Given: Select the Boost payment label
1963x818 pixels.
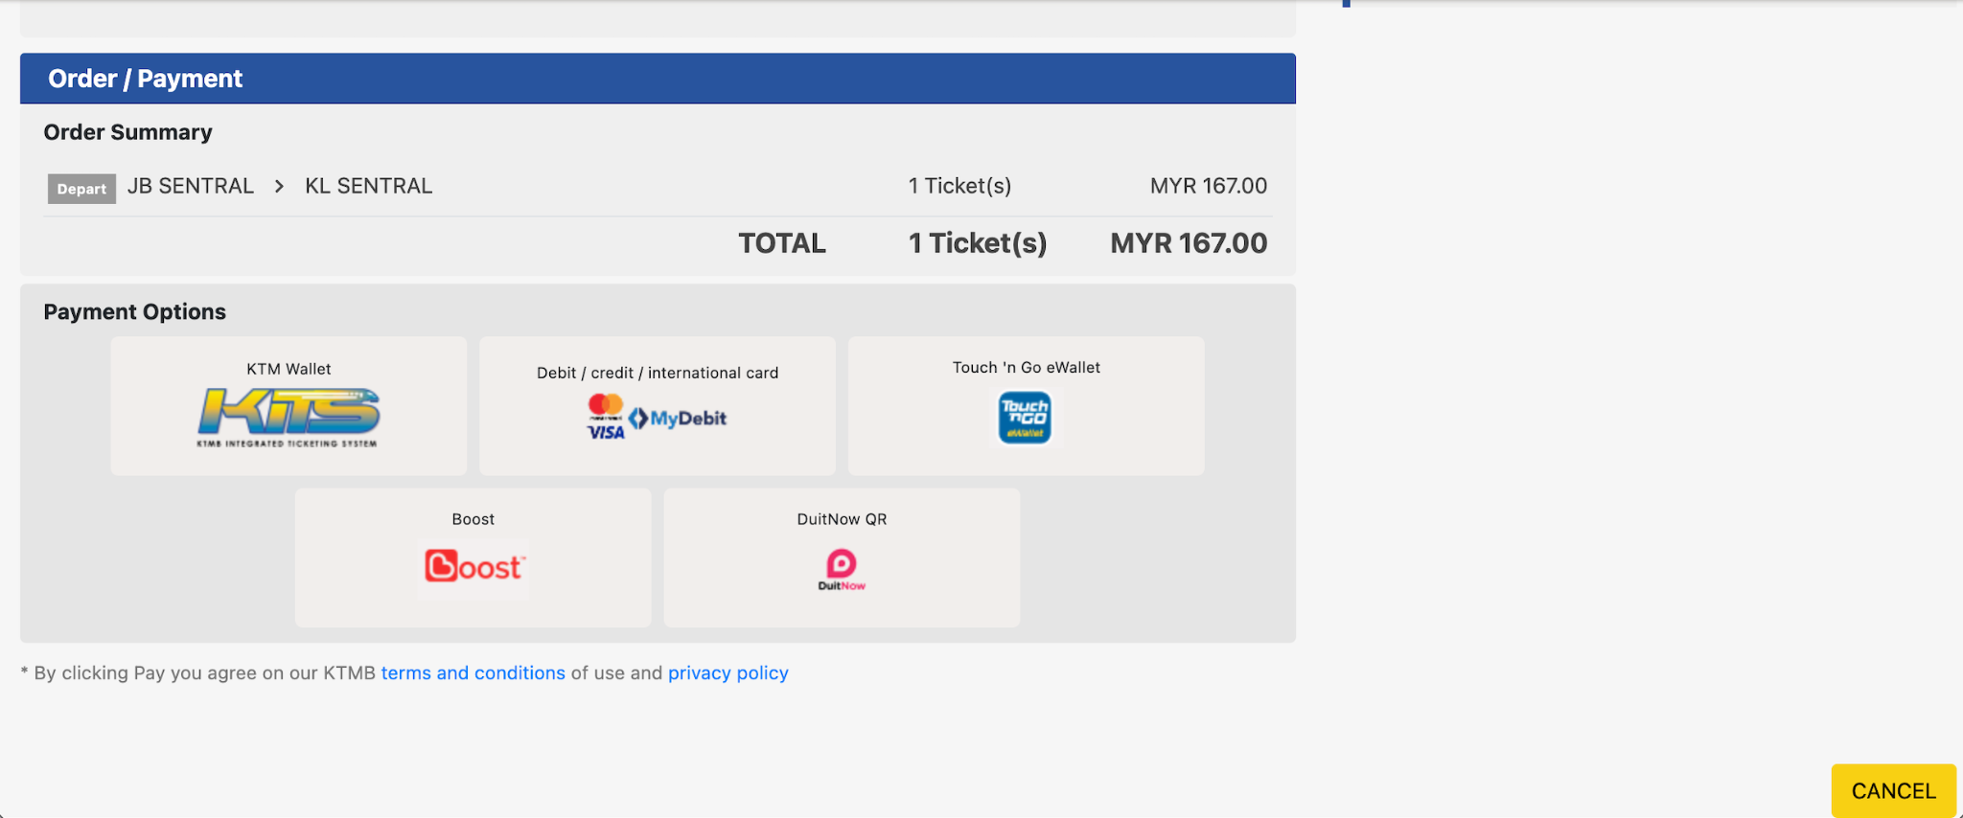Looking at the screenshot, I should [x=473, y=519].
